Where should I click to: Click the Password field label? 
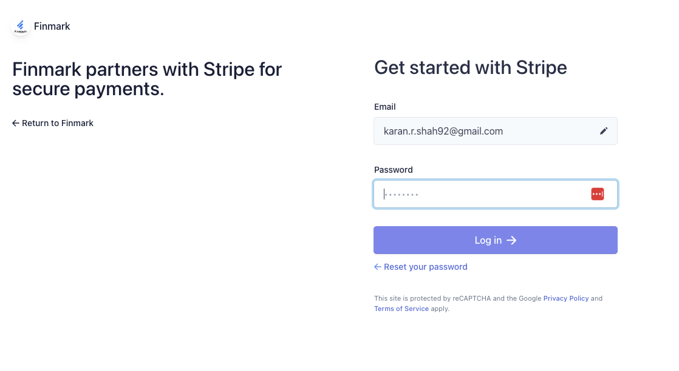tap(394, 170)
